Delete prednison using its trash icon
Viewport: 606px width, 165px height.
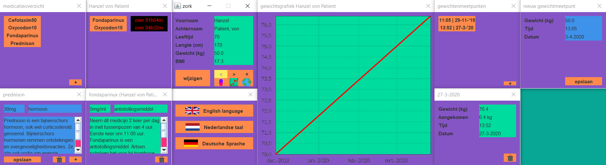click(x=59, y=159)
